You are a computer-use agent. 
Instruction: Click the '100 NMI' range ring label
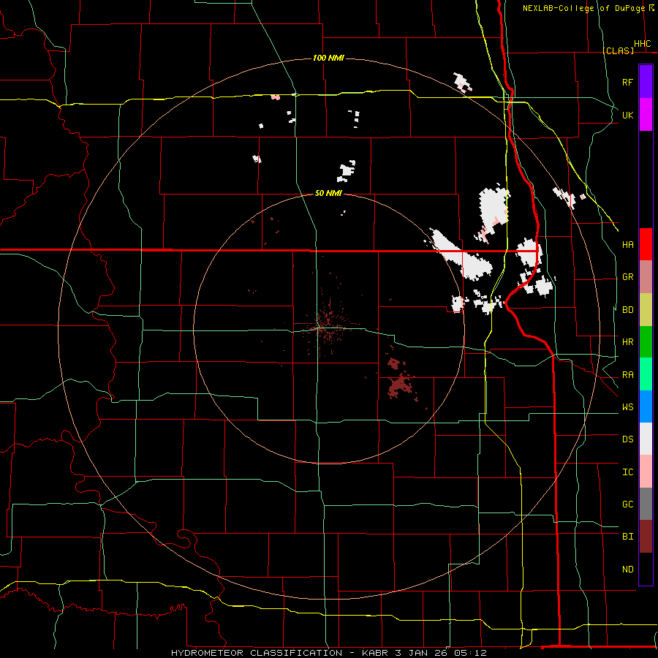328,58
